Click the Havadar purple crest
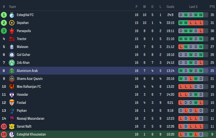Screen dimensions: 216x138 [x=12, y=94]
